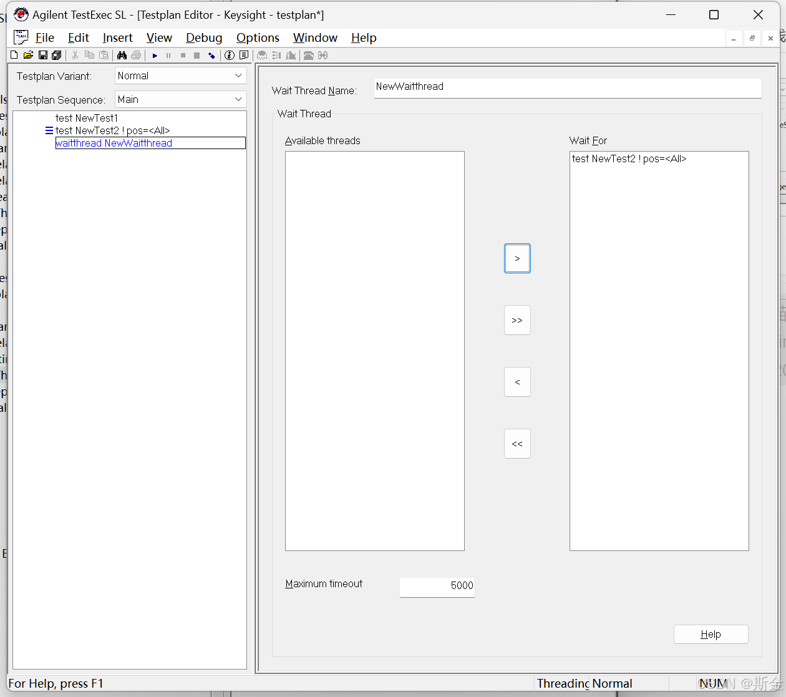Click the Find binoculars icon
Viewport: 786px width, 697px height.
[122, 56]
